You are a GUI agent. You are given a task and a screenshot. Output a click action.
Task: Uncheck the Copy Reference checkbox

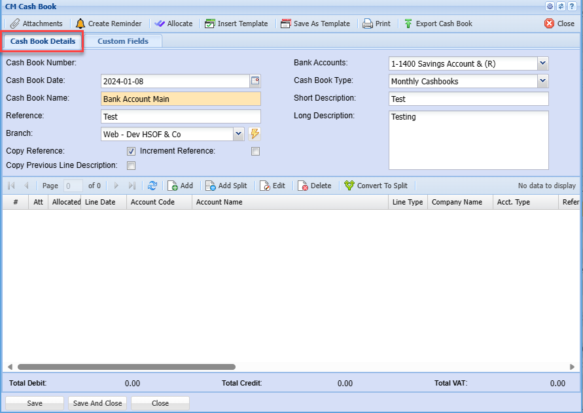coord(131,152)
